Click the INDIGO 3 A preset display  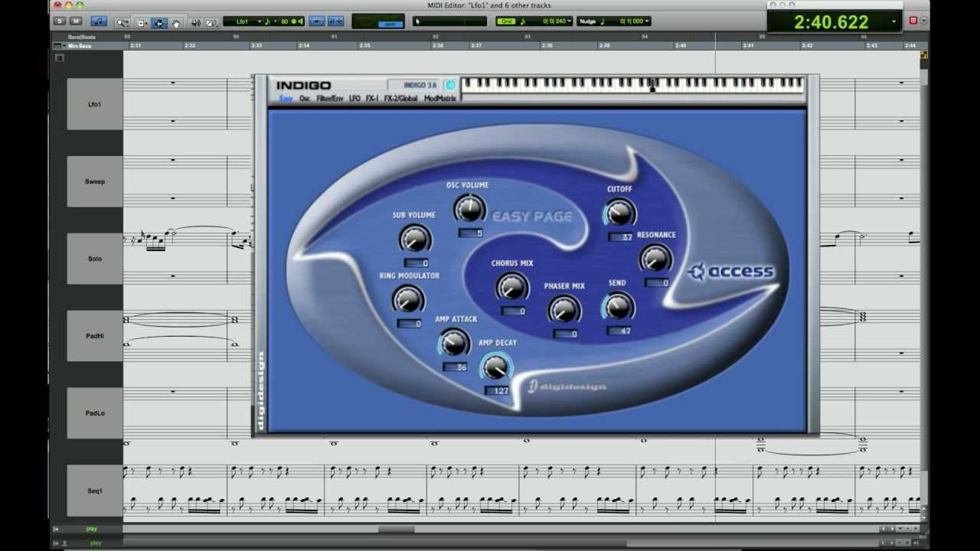click(x=415, y=85)
